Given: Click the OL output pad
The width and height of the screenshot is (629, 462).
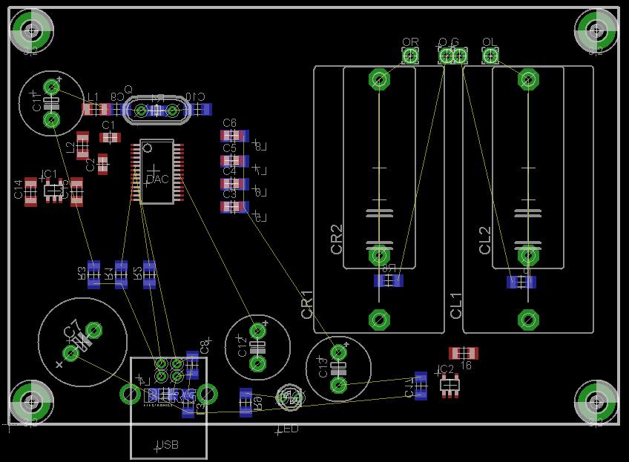Looking at the screenshot, I should pos(490,56).
